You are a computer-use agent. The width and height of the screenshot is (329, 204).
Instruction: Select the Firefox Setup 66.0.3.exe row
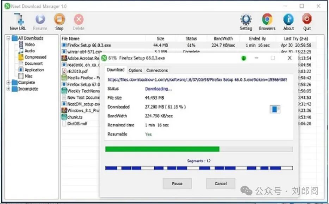(x=189, y=45)
